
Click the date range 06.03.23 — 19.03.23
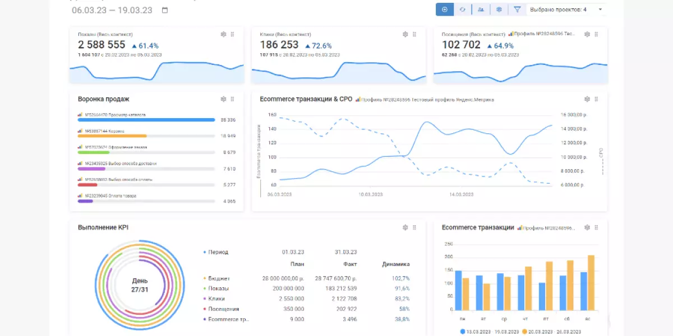click(112, 10)
